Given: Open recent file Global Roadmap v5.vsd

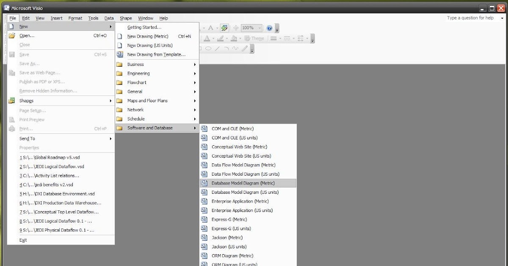Looking at the screenshot, I should click(x=61, y=157).
